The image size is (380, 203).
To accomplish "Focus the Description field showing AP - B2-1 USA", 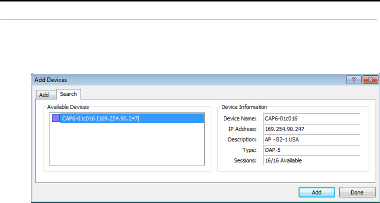I will click(x=311, y=140).
